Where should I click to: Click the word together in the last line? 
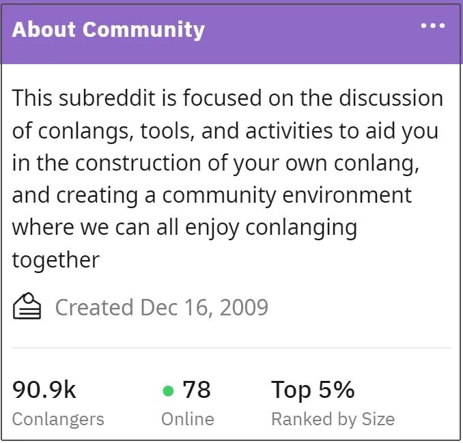pos(56,261)
